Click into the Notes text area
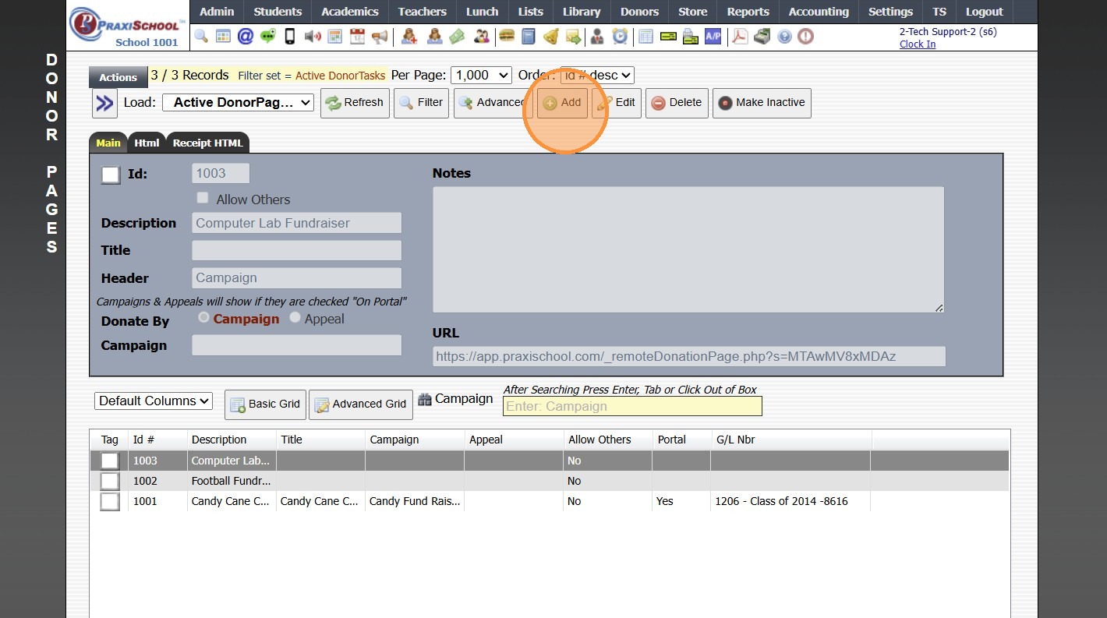Screen dimensions: 1107x618 click(688, 249)
